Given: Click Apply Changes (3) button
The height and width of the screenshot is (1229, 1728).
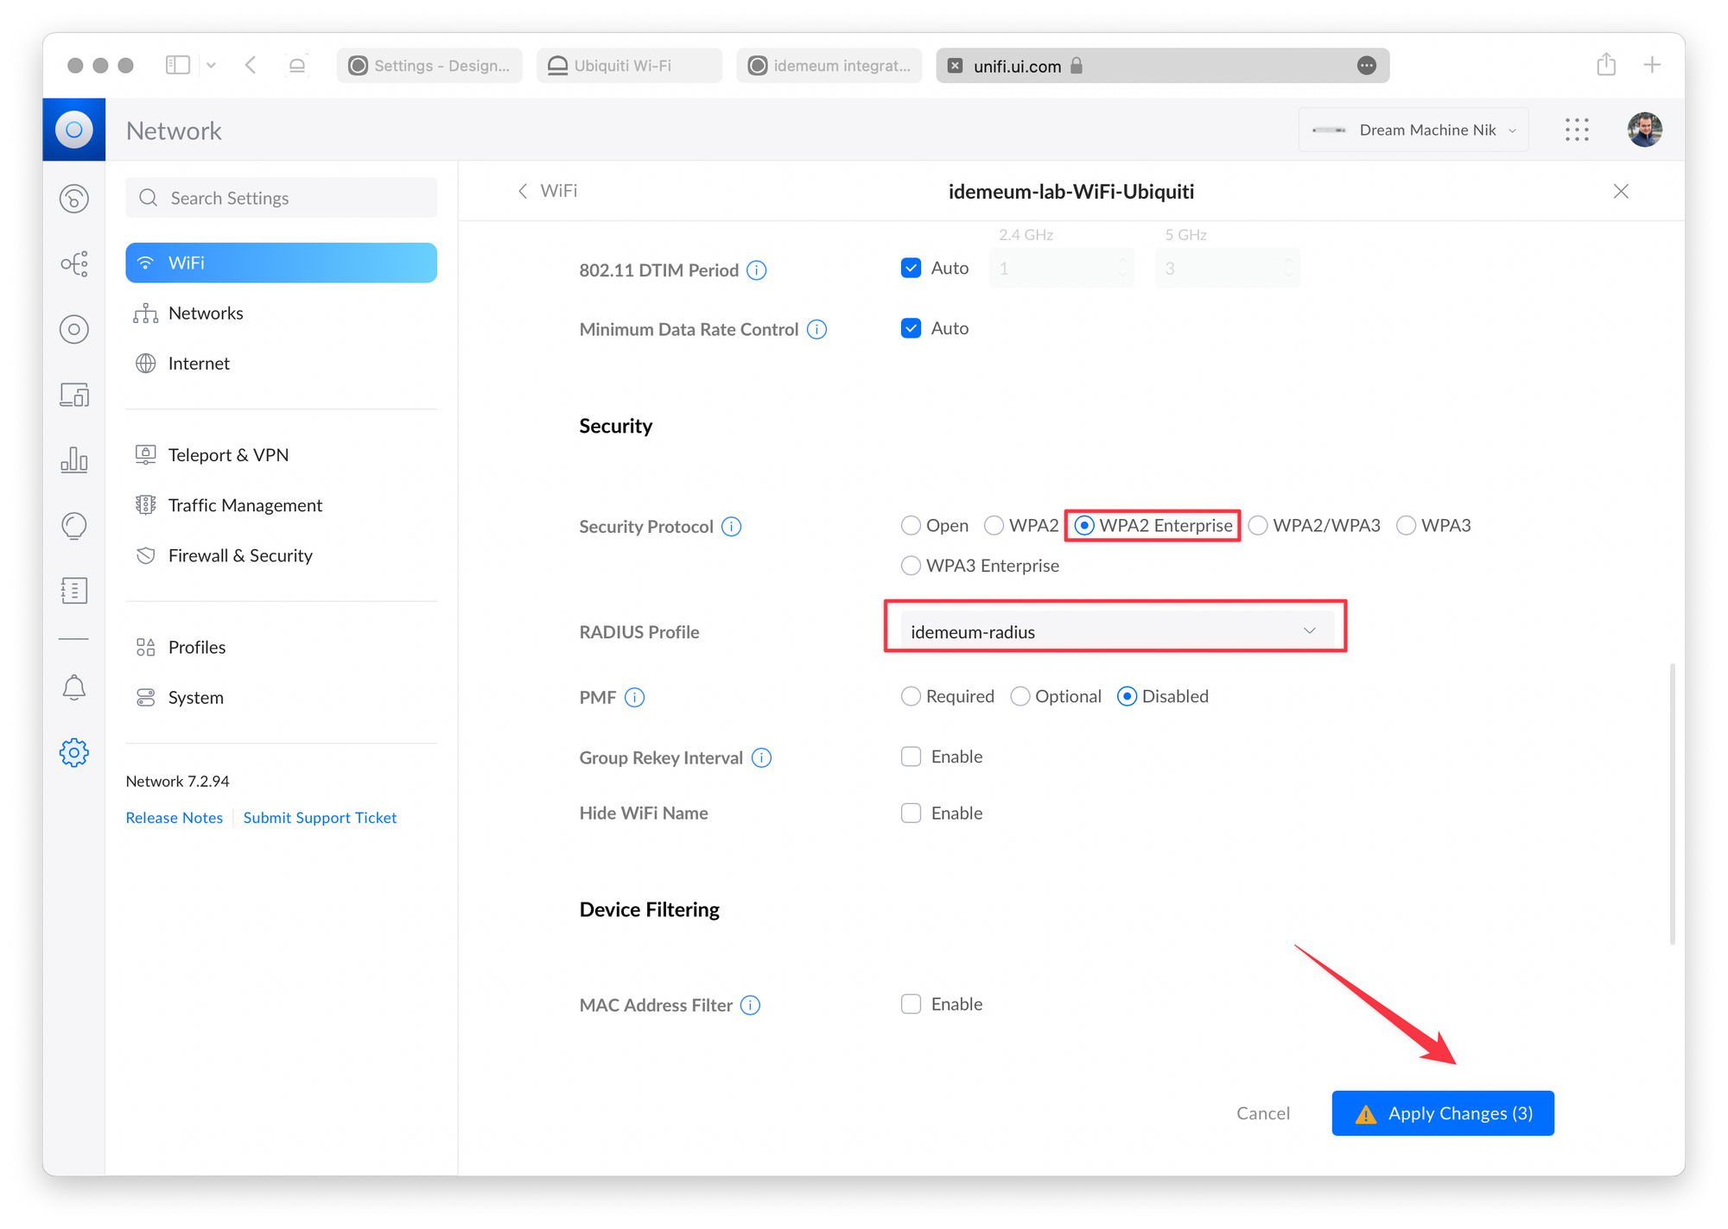Looking at the screenshot, I should (1443, 1113).
